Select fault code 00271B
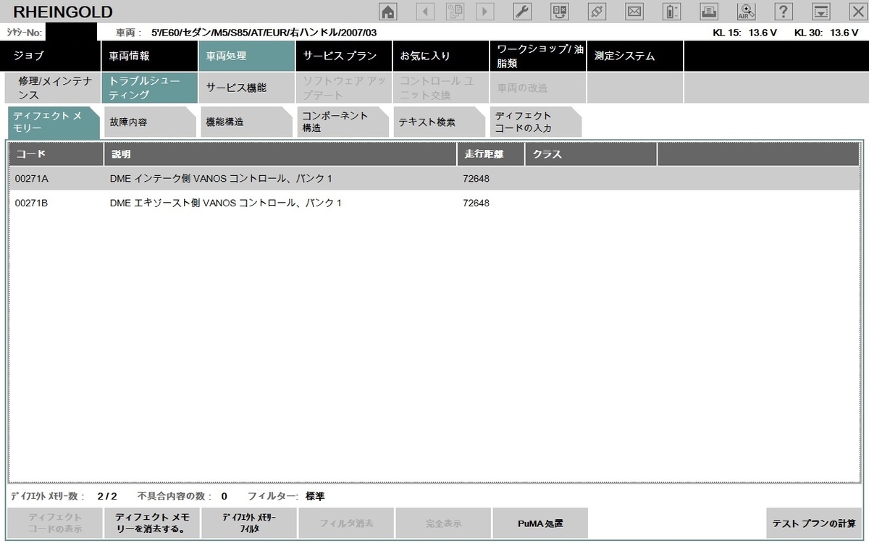 31,203
